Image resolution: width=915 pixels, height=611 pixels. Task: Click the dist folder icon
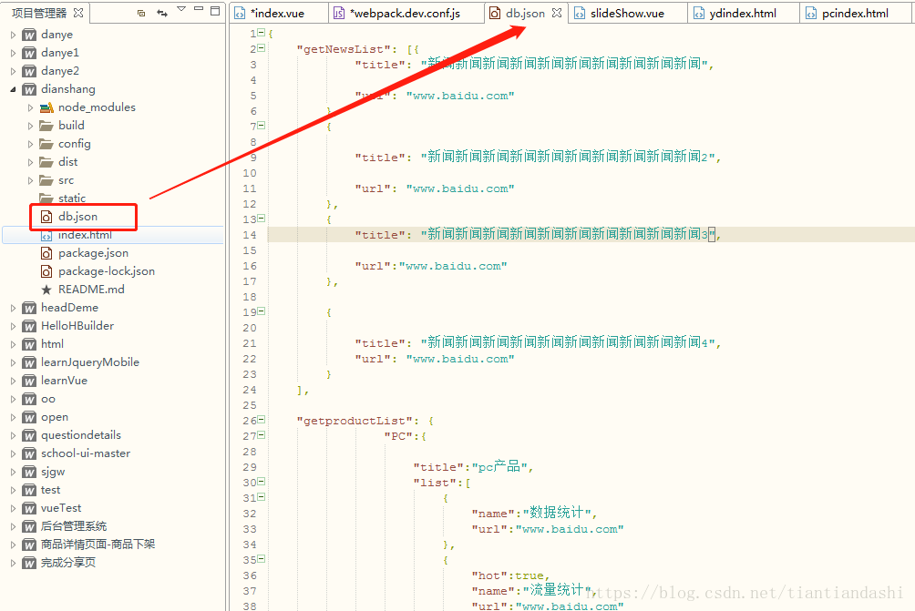(x=46, y=162)
